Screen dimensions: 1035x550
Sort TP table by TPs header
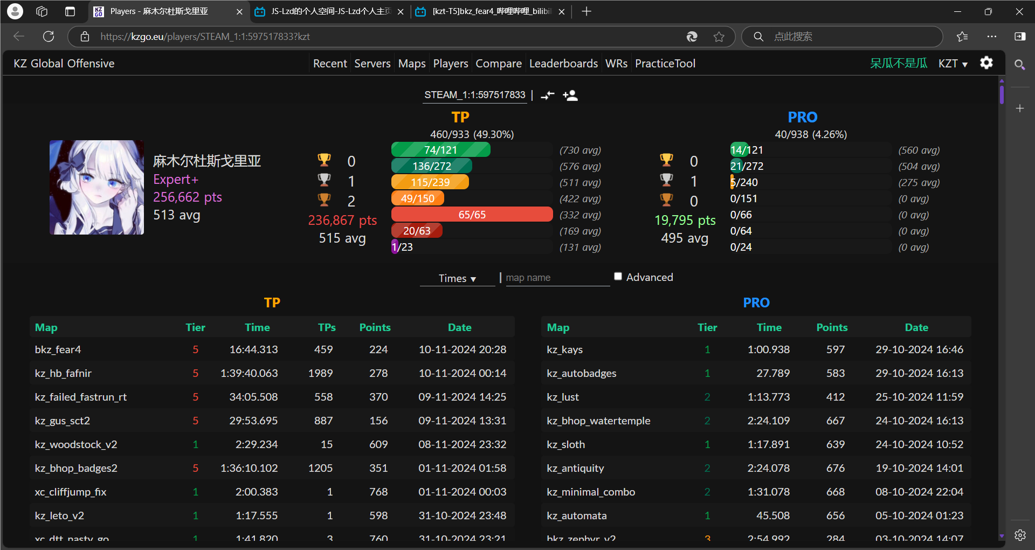[327, 327]
